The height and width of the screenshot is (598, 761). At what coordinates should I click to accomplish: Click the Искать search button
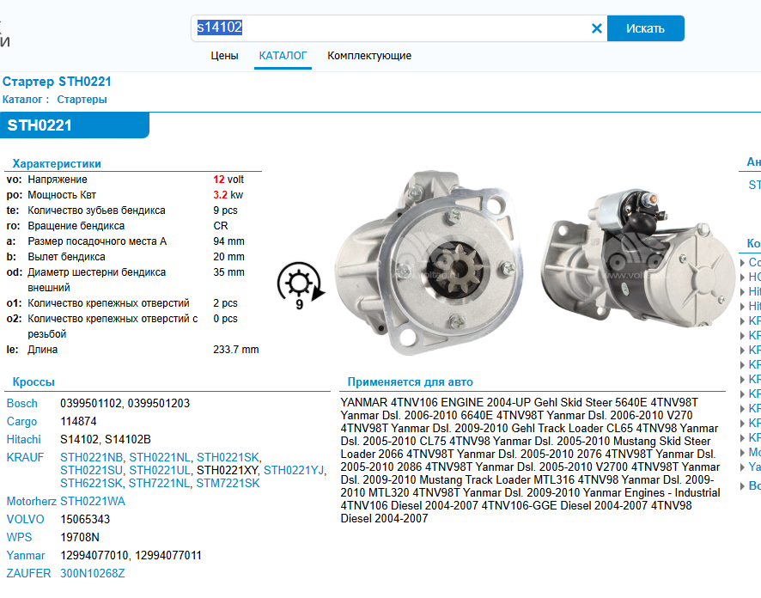[x=646, y=28]
